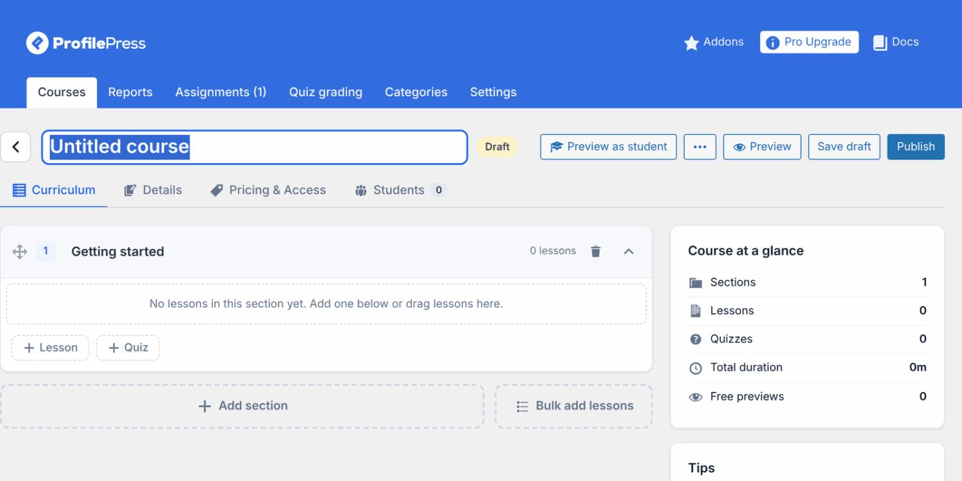Click Preview as student button
Screen dimensions: 962x481
coord(608,147)
